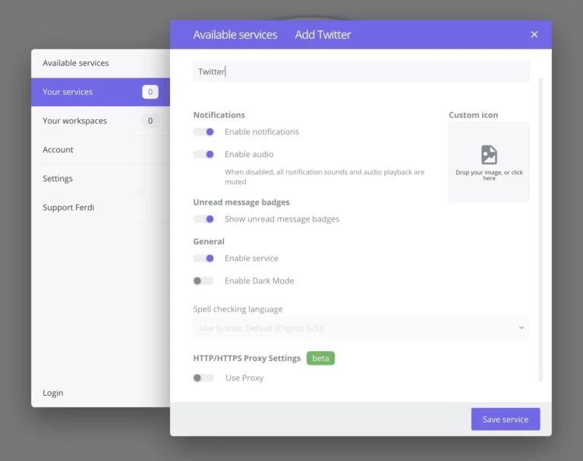This screenshot has width=583, height=461.
Task: Click Login at sidebar bottom
Action: point(53,393)
